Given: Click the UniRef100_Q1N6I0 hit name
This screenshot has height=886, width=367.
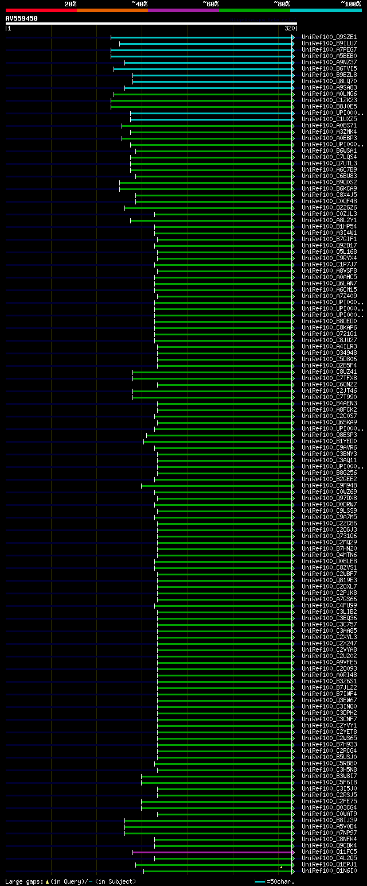Looking at the screenshot, I should (x=329, y=871).
